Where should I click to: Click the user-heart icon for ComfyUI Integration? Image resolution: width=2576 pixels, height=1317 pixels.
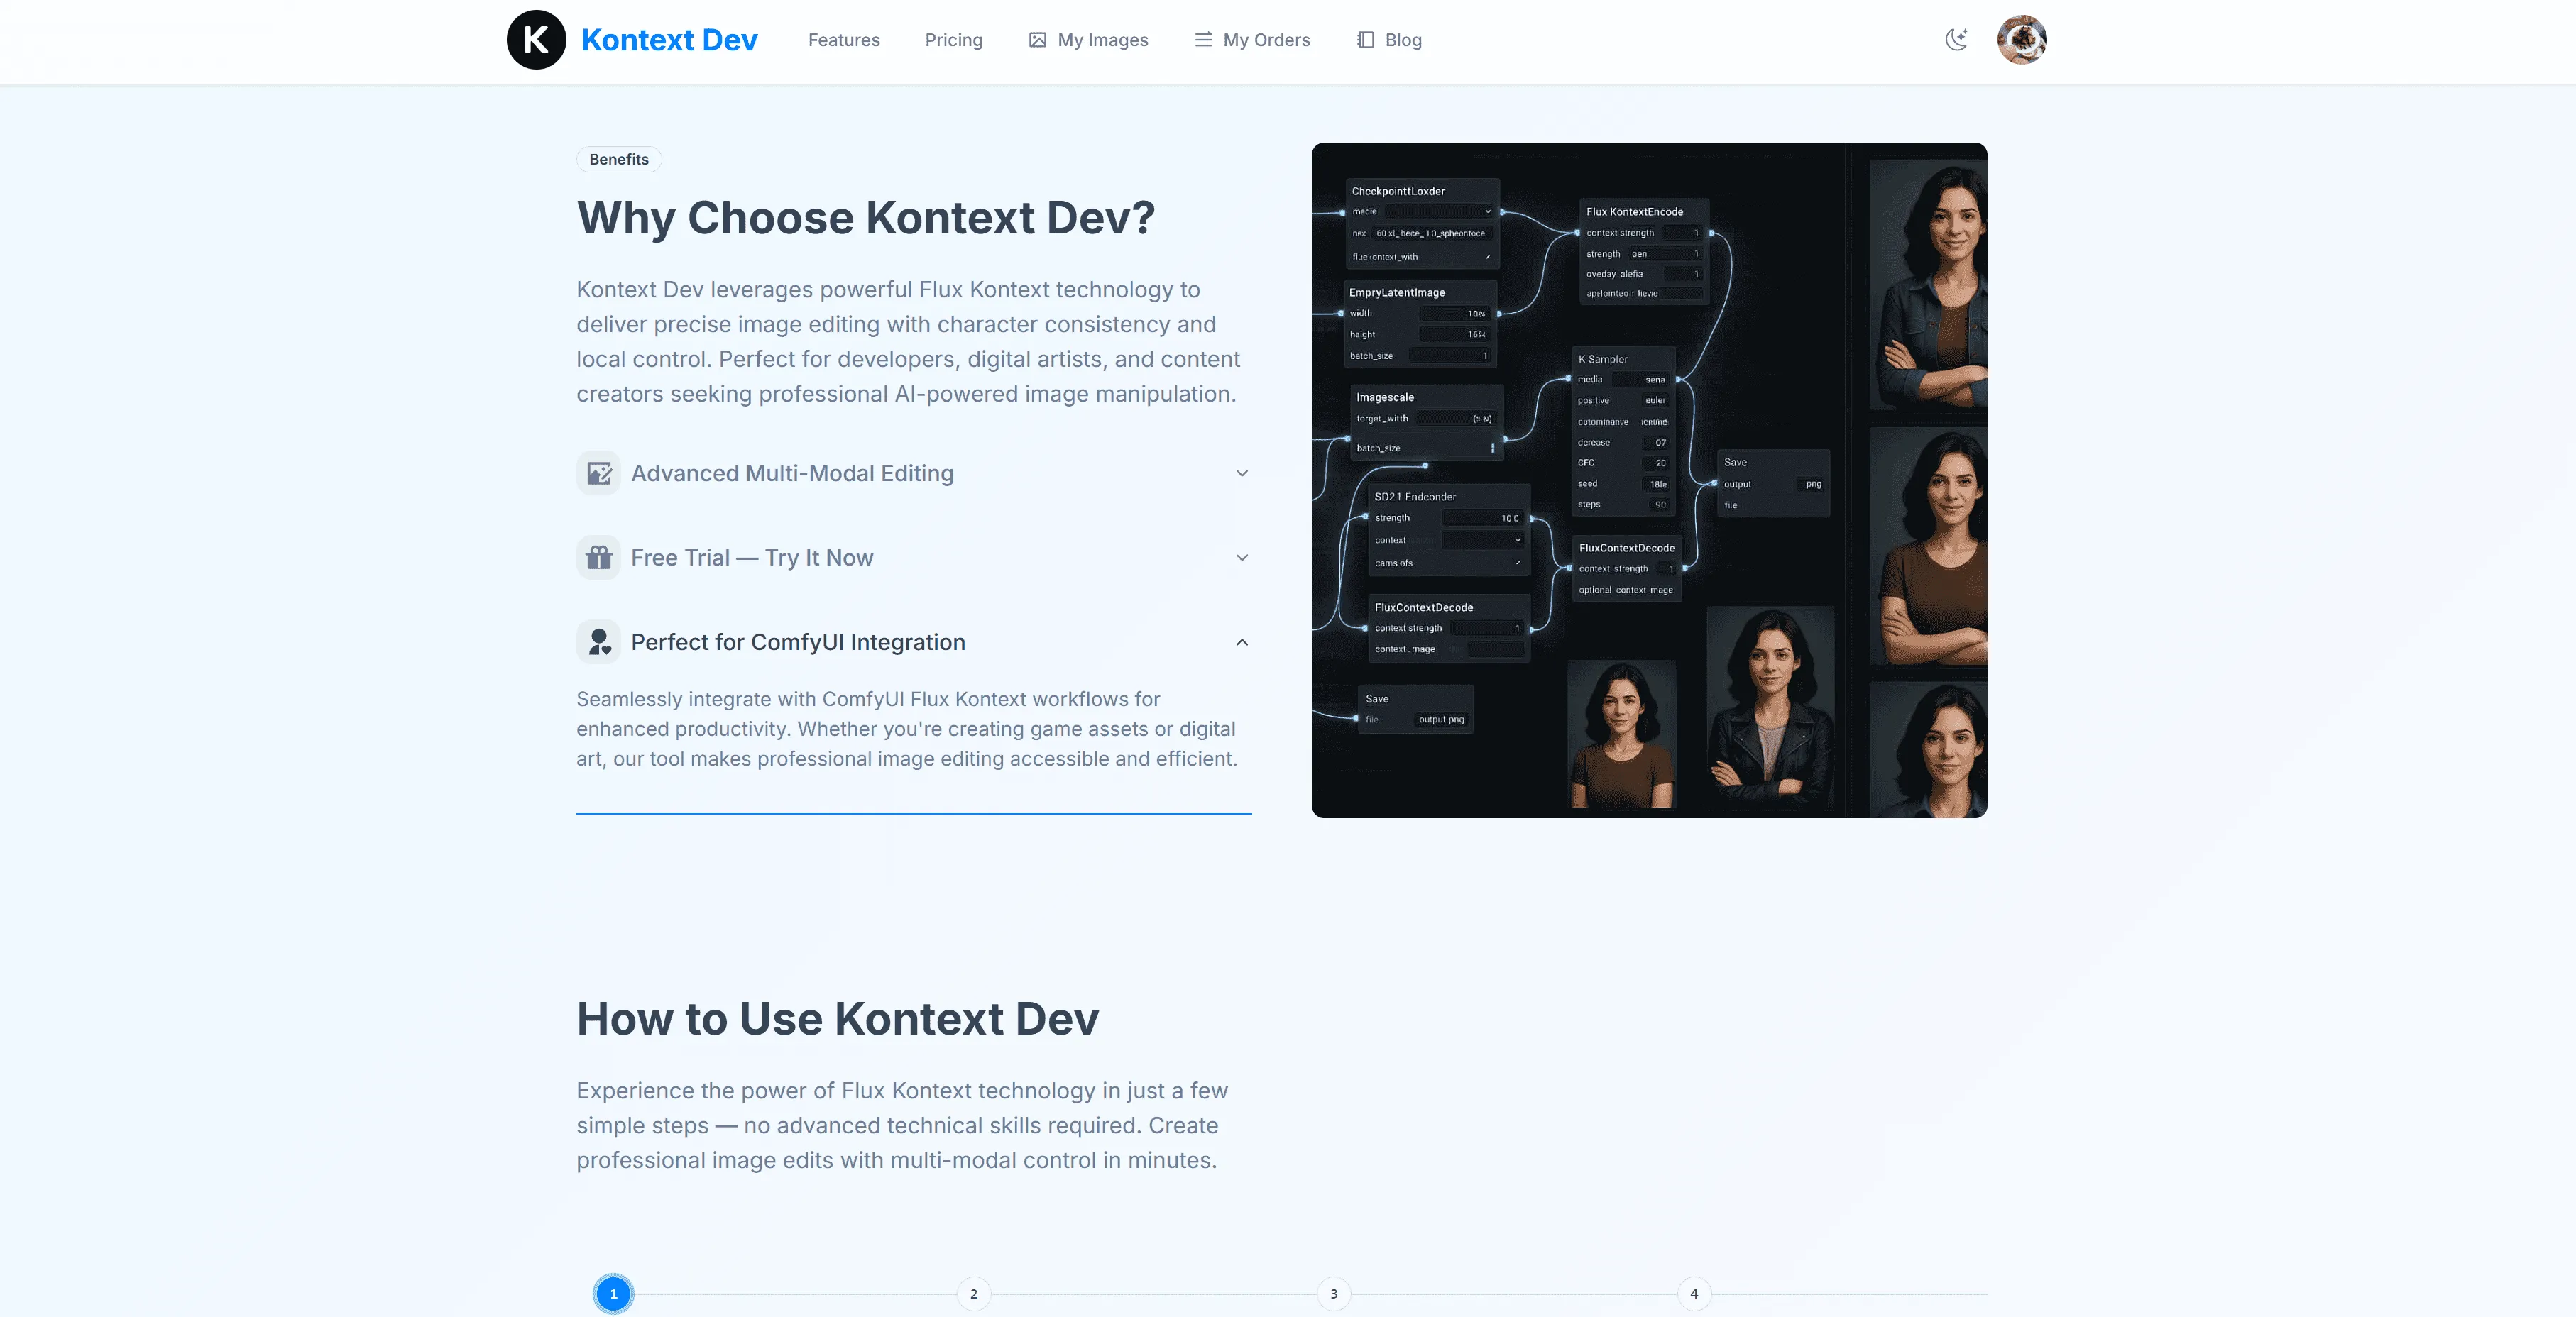coord(599,642)
